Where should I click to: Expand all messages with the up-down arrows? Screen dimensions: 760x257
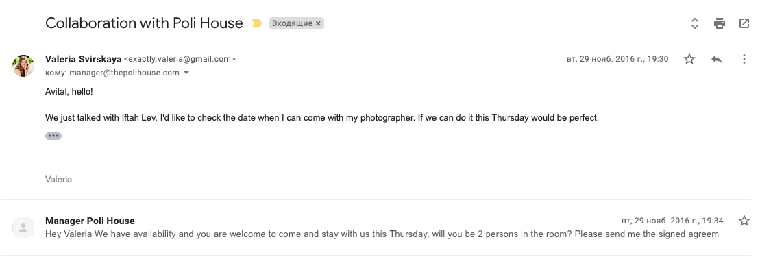click(695, 23)
